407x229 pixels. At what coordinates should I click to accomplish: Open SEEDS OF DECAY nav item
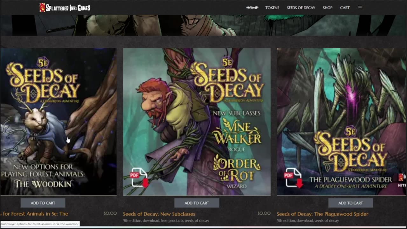point(301,8)
